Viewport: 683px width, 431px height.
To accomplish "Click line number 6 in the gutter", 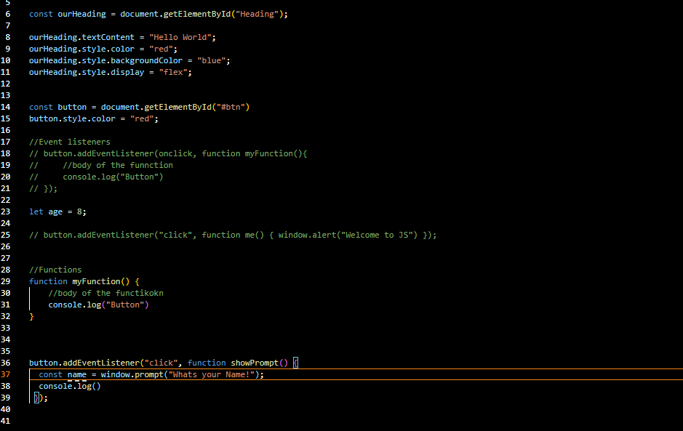I will (x=8, y=14).
